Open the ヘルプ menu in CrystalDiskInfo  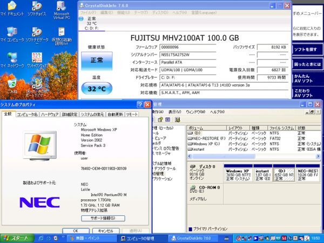180,12
